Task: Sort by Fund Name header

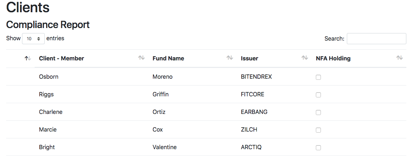Action: click(168, 58)
